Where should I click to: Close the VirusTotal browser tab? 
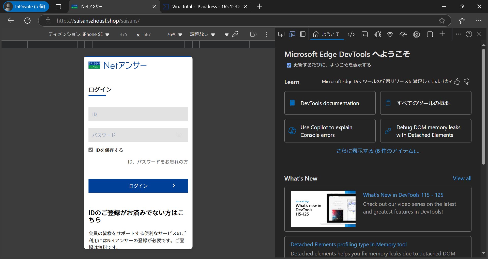click(x=245, y=7)
